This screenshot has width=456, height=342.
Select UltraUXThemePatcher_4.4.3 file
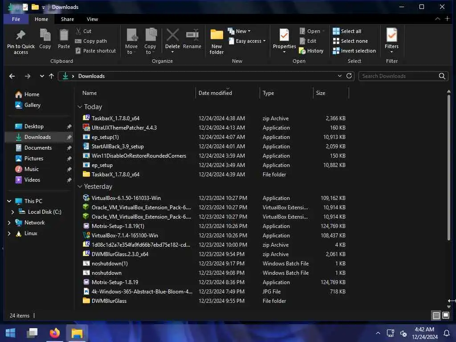124,128
